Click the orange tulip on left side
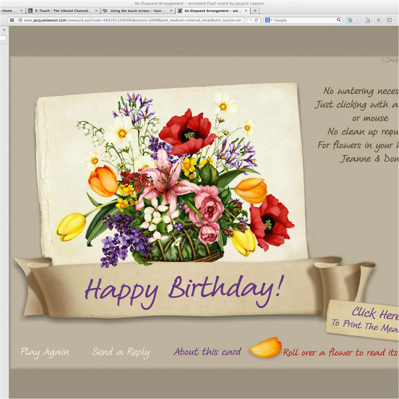This screenshot has width=399, height=399. pyautogui.click(x=102, y=181)
